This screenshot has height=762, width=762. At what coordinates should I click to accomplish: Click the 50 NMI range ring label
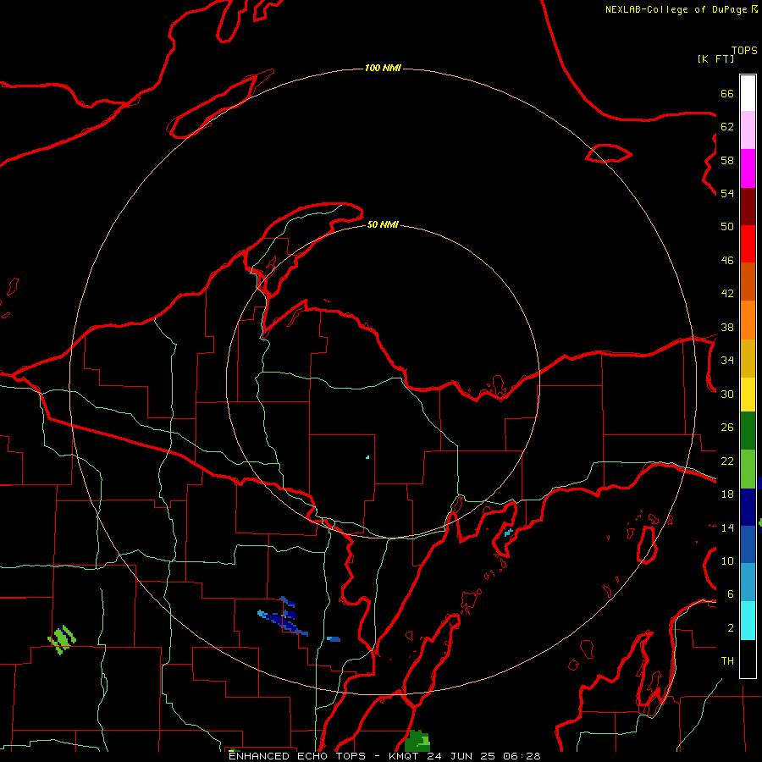[x=383, y=224]
